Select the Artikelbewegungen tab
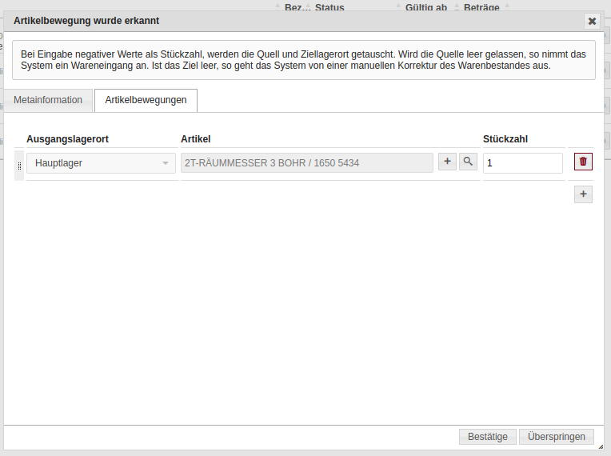611x456 pixels. [146, 100]
